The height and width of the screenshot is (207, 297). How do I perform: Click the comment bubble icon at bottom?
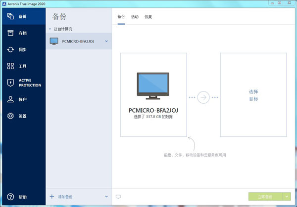[x=118, y=197]
